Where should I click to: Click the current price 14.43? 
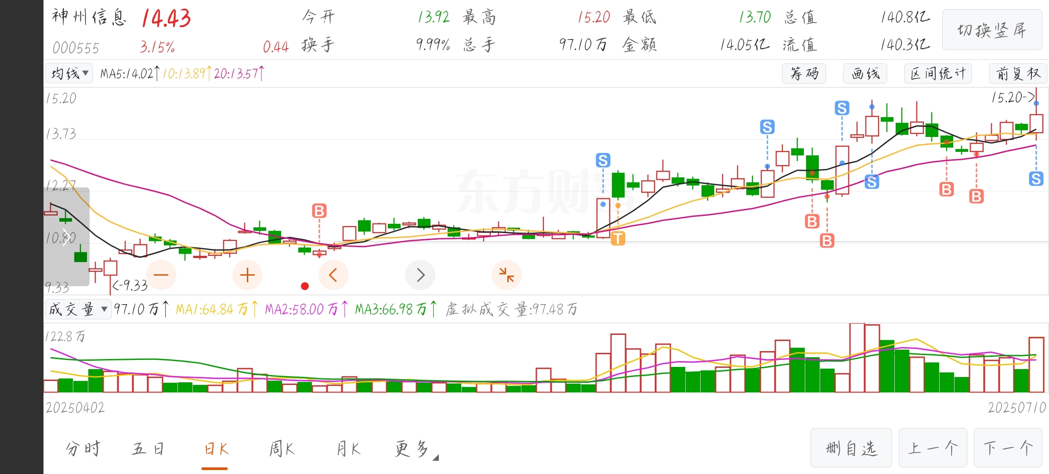166,18
